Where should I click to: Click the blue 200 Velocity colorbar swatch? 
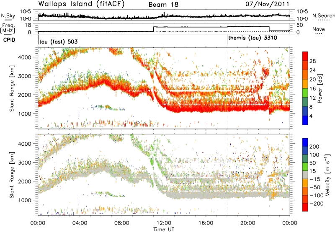tap(305, 142)
